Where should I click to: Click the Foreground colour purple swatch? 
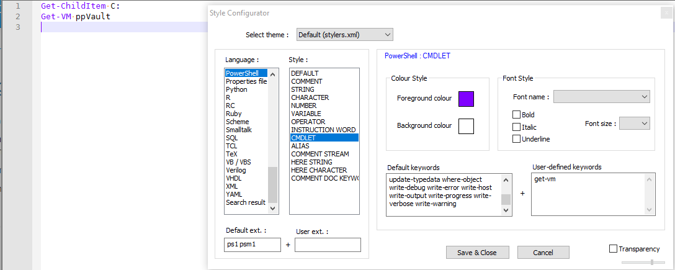coord(466,99)
